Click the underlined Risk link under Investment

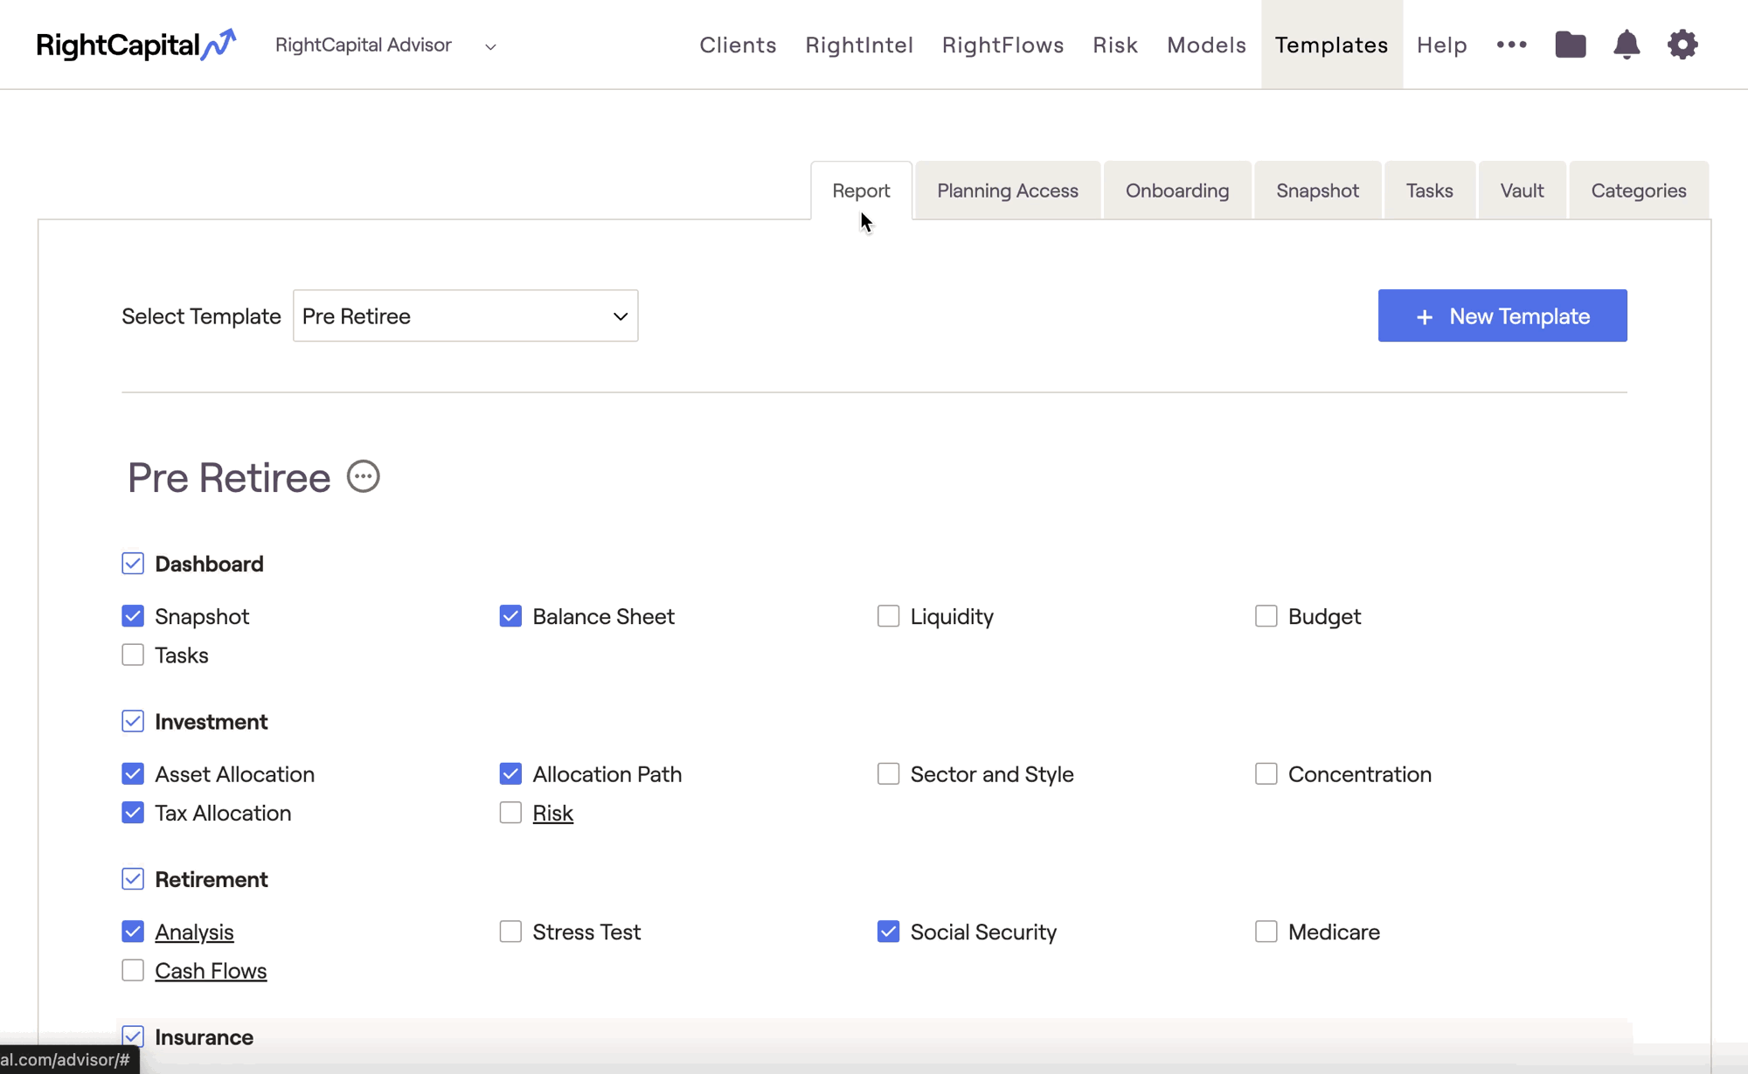coord(552,813)
